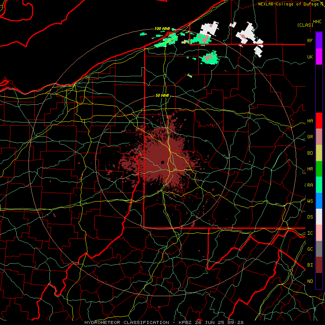Click the GC gray legend swatch
This screenshot has width=325, height=325.
click(319, 249)
